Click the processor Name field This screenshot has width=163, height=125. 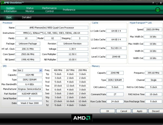52,28
